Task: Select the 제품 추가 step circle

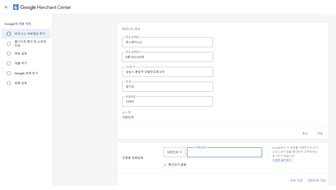Action: pyautogui.click(x=9, y=63)
